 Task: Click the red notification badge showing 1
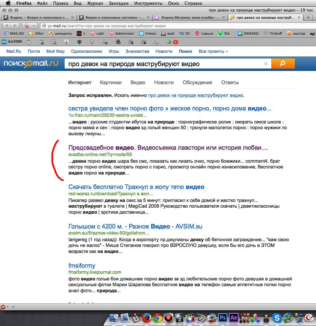(x=176, y=42)
